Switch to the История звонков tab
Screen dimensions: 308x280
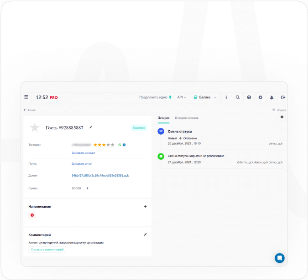pos(186,118)
